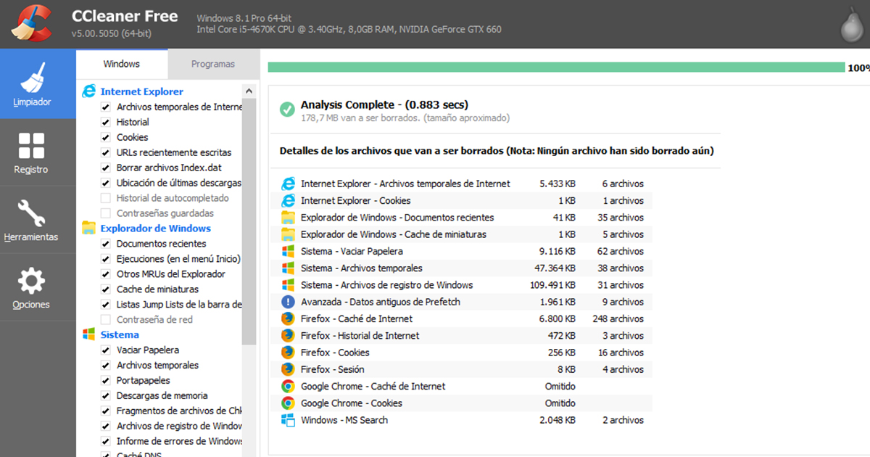Click the Explorador de Windows folder icon
This screenshot has height=457, width=870.
click(88, 228)
